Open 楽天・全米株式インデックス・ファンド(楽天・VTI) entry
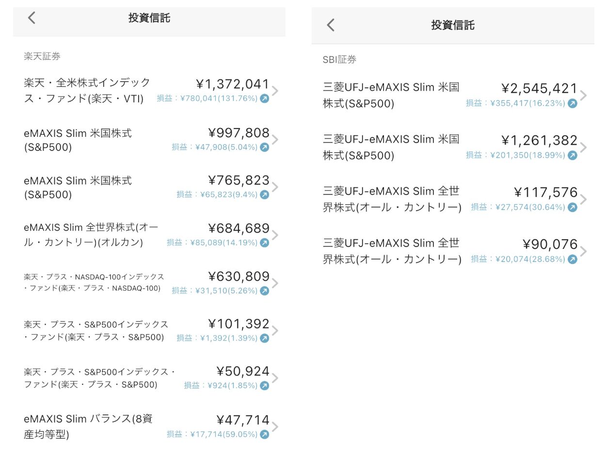 [x=149, y=91]
